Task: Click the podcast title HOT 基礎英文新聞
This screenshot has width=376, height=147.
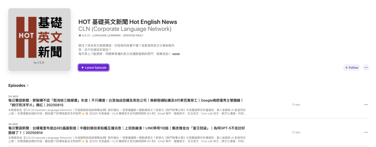Action: pos(127,22)
